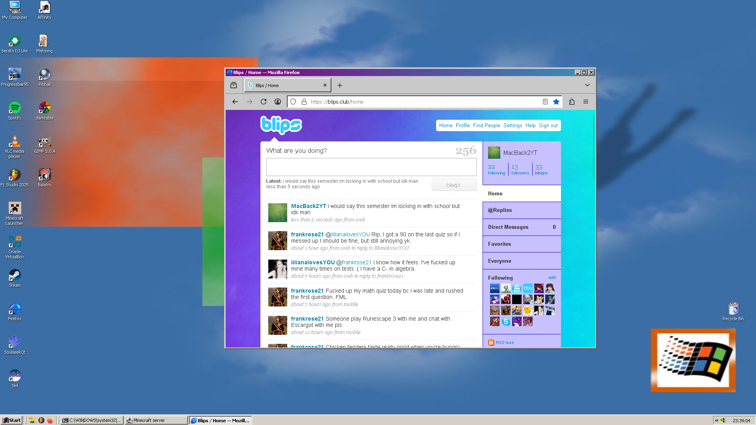The image size is (756, 425).
Task: Open Direct Messages sidebar item
Action: (x=508, y=227)
